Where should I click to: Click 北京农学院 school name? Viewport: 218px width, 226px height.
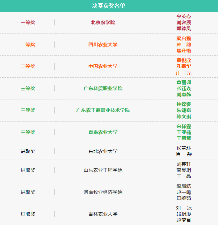(103, 22)
